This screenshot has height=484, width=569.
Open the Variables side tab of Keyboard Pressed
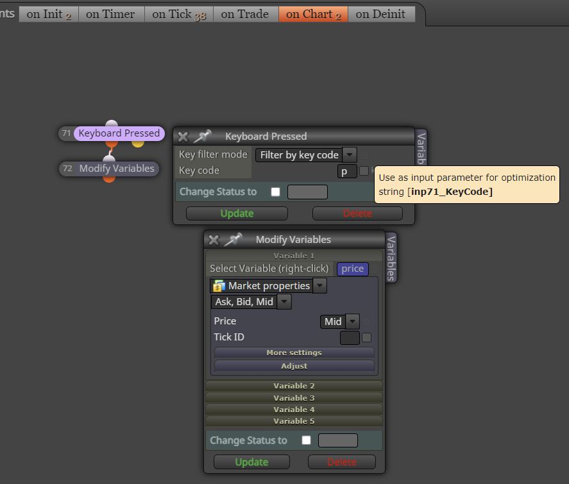[421, 148]
